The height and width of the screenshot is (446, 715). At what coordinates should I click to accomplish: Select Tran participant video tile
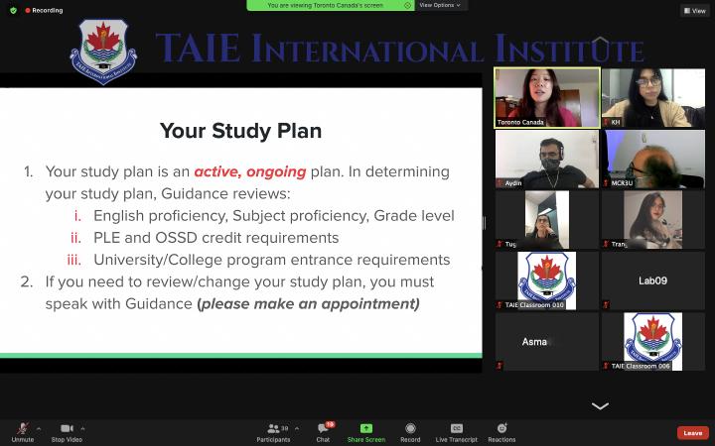tap(653, 219)
